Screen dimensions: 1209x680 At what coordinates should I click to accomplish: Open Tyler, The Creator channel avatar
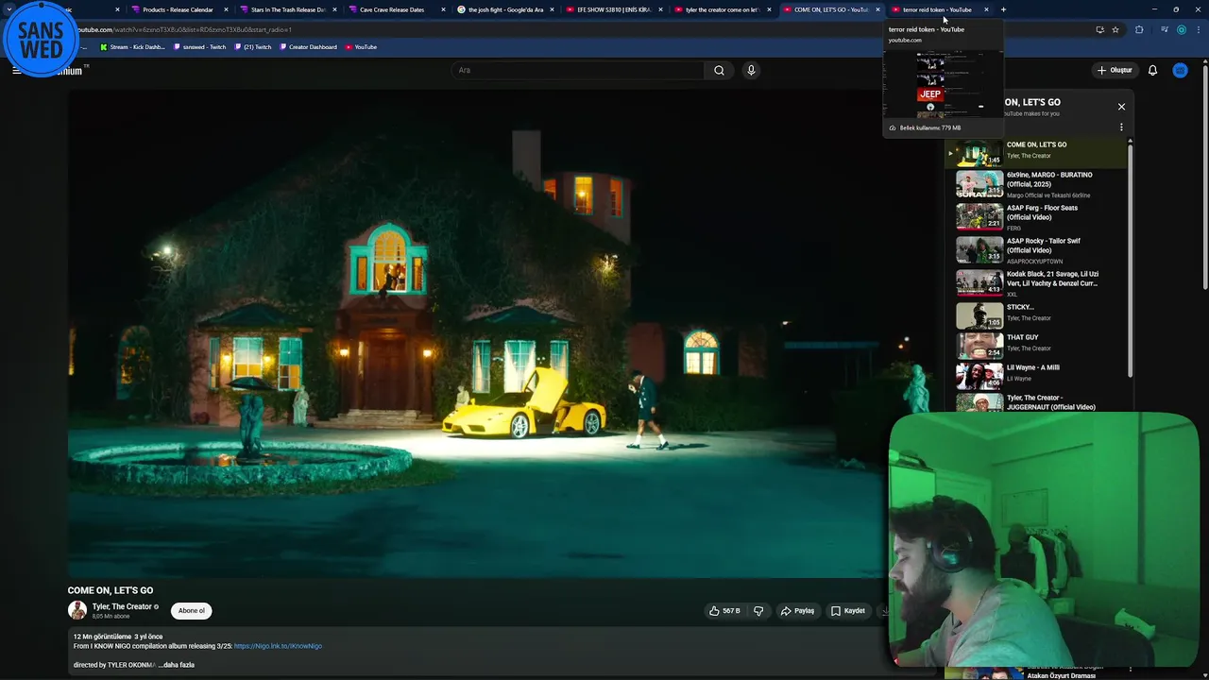(x=77, y=610)
